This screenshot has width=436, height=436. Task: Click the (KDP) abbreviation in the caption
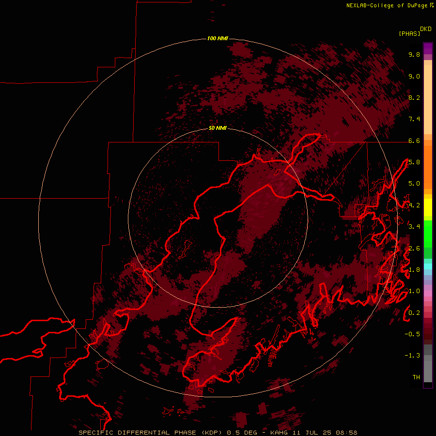coord(212,433)
